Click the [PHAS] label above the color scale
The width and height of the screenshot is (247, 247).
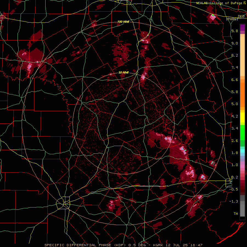[232, 19]
